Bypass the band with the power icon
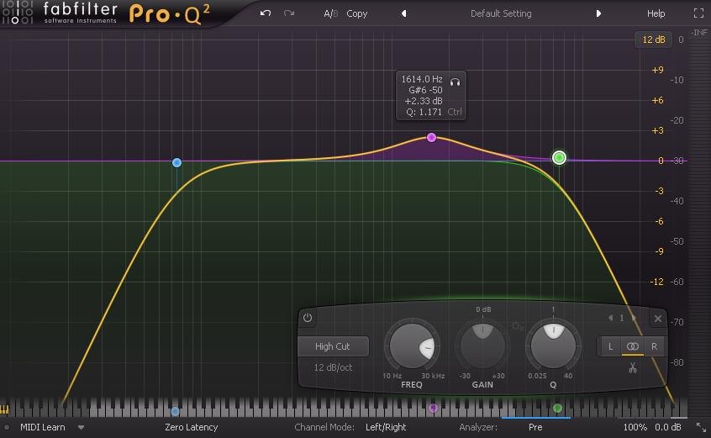The height and width of the screenshot is (438, 711). (308, 318)
